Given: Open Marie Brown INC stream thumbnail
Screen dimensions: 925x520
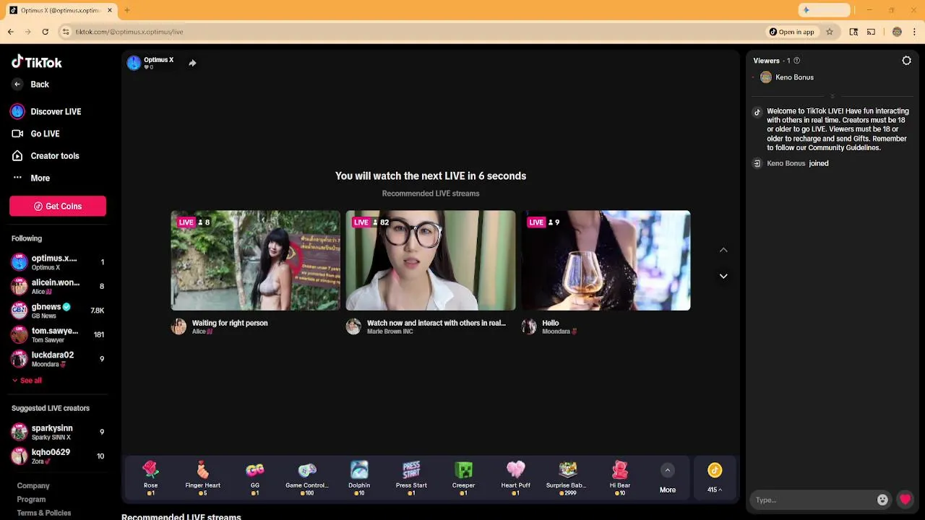Looking at the screenshot, I should (431, 260).
